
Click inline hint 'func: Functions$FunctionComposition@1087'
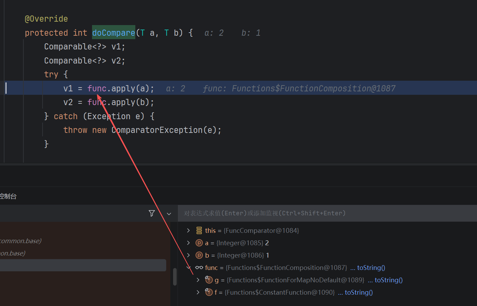[299, 89]
